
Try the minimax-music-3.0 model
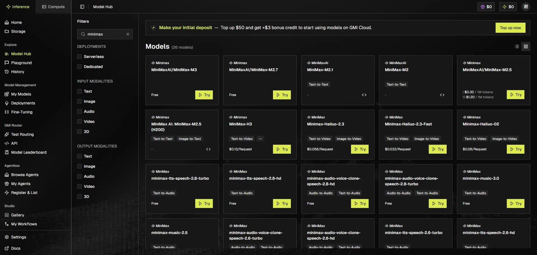515,203
